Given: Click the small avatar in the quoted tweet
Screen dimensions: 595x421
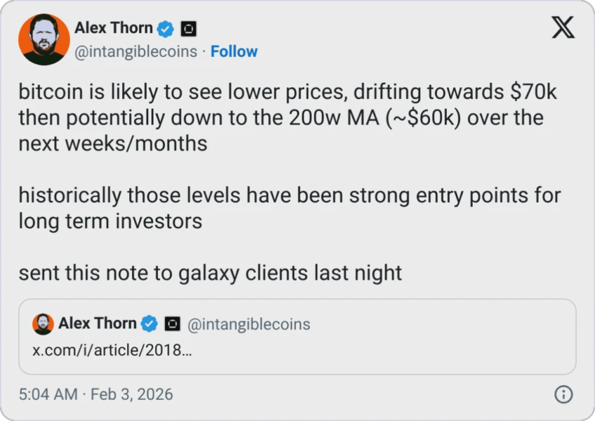Looking at the screenshot, I should [x=43, y=324].
